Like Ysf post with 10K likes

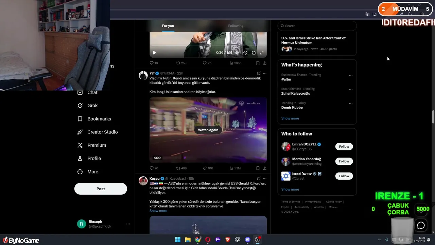[208, 168]
